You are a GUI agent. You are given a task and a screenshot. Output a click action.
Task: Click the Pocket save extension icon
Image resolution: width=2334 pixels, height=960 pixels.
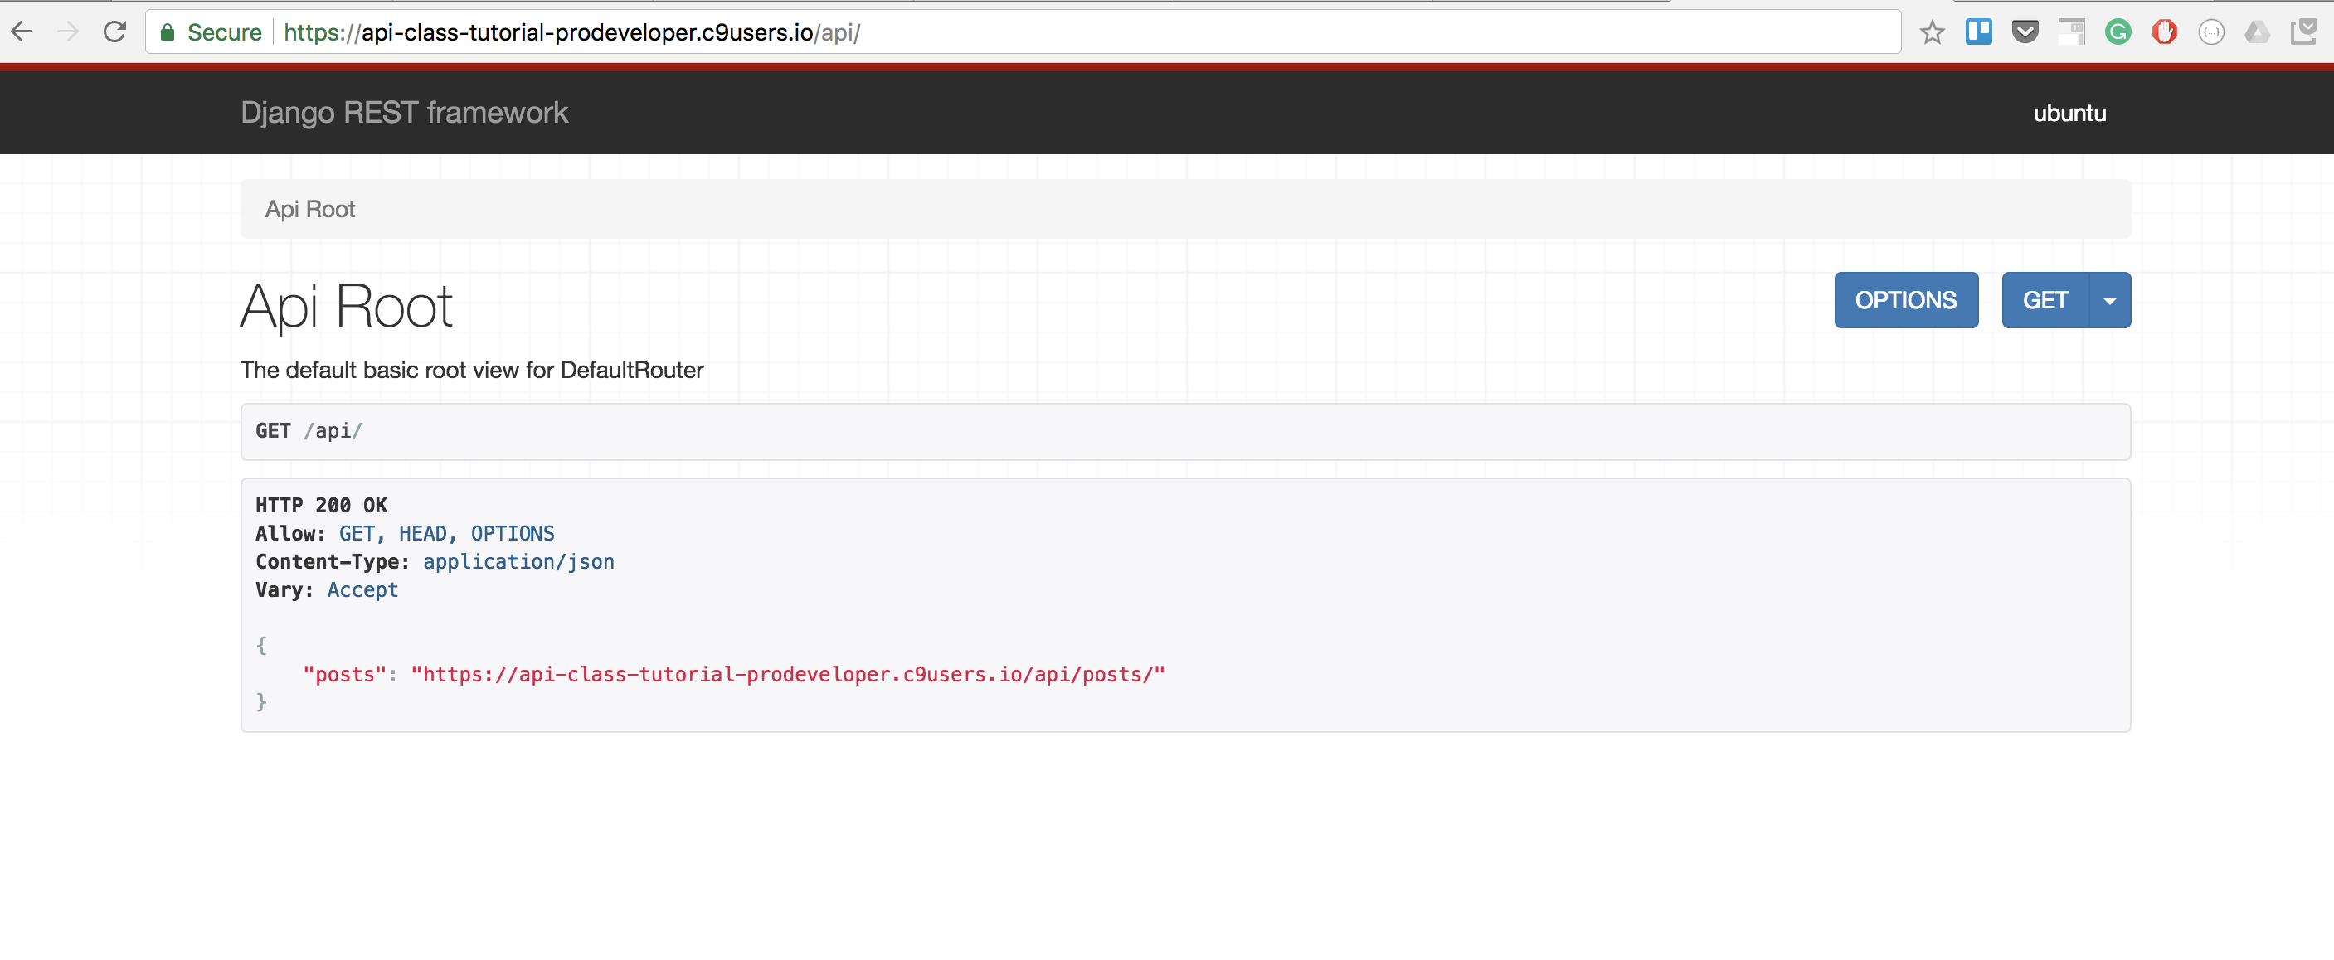coord(2024,32)
